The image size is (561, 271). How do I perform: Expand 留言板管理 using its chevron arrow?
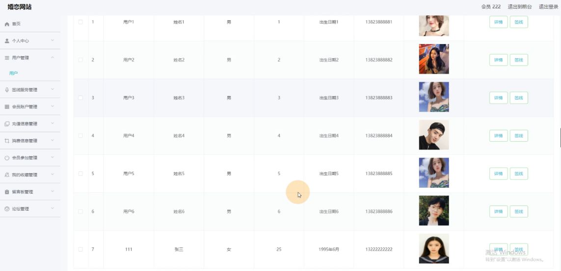[x=53, y=192]
